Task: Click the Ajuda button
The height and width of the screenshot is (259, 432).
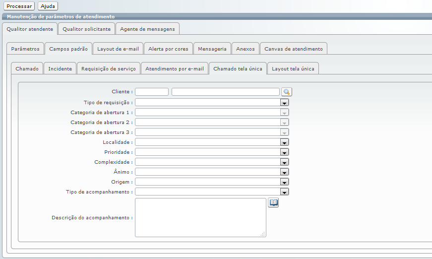Action: click(x=48, y=6)
